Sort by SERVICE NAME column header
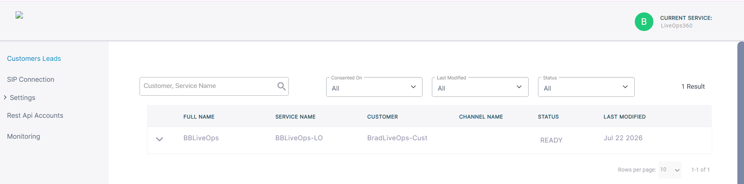Screen dimensions: 744x184 click(x=295, y=117)
